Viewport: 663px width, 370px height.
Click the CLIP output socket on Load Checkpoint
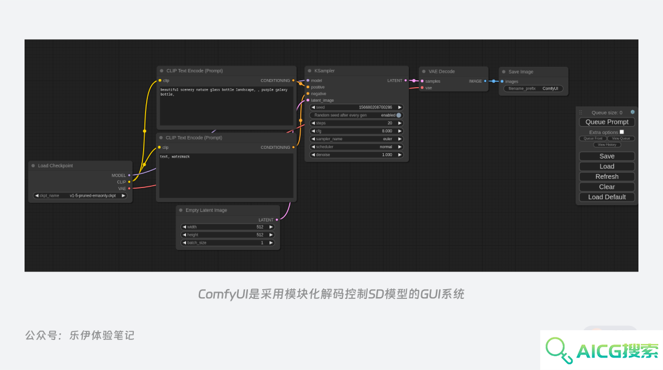[130, 182]
